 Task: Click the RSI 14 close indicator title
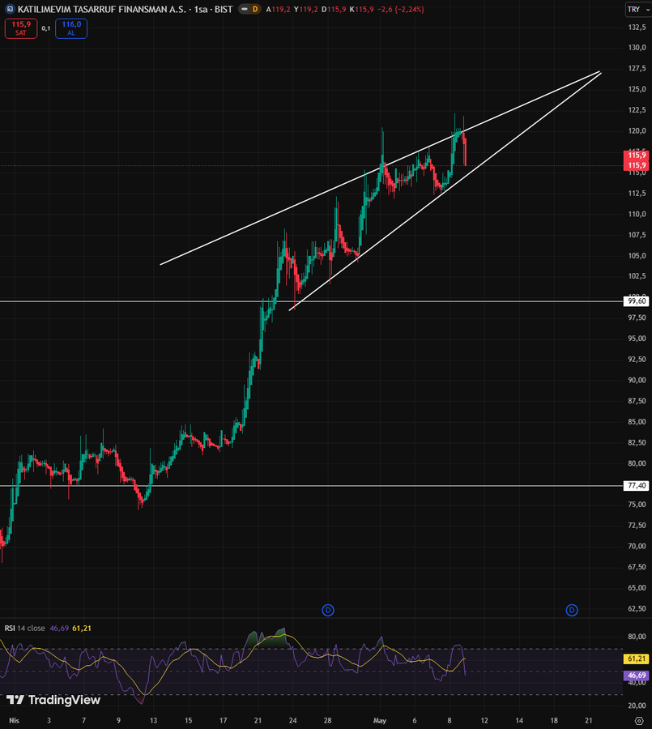click(x=24, y=628)
